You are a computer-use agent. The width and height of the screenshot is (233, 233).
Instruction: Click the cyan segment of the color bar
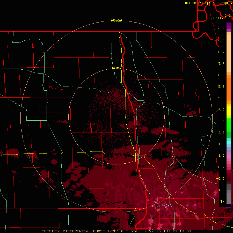coord(229,142)
